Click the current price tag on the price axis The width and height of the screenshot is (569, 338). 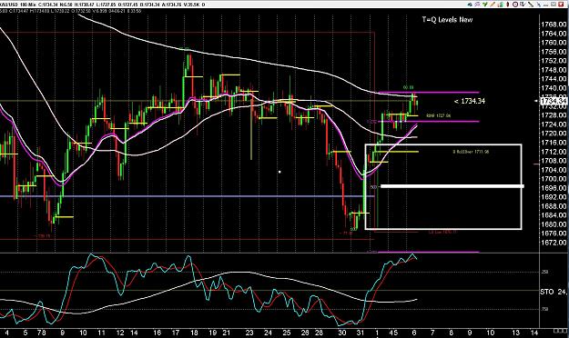point(554,100)
